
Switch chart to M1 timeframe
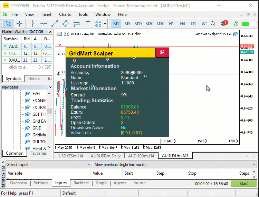click(x=116, y=24)
